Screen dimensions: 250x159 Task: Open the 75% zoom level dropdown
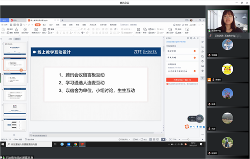click(x=175, y=139)
